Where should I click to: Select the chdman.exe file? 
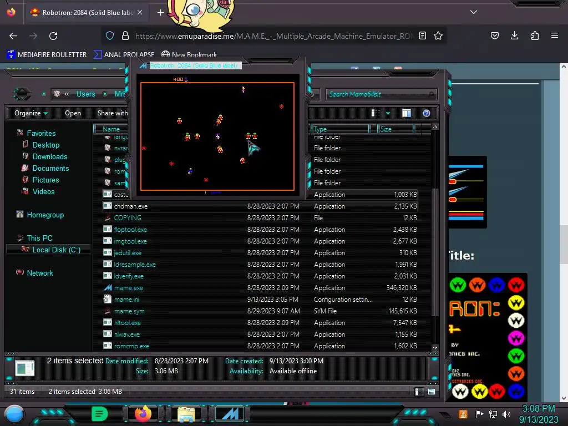coord(130,206)
